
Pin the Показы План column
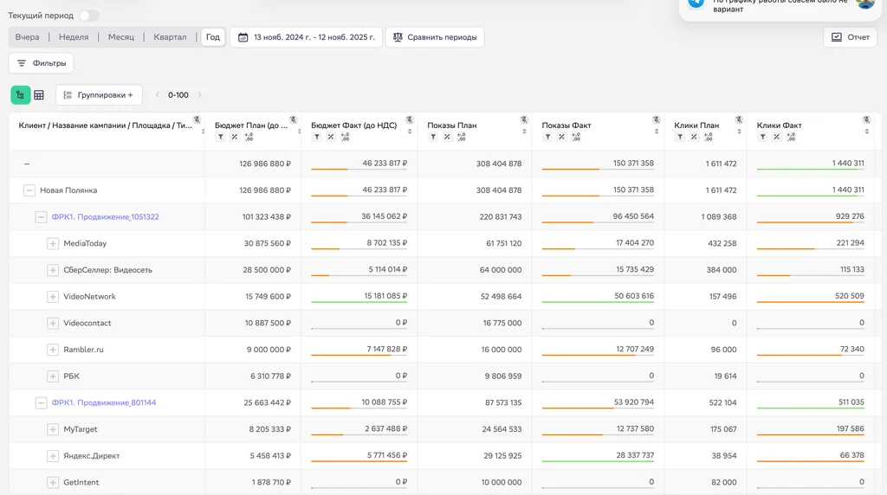524,119
